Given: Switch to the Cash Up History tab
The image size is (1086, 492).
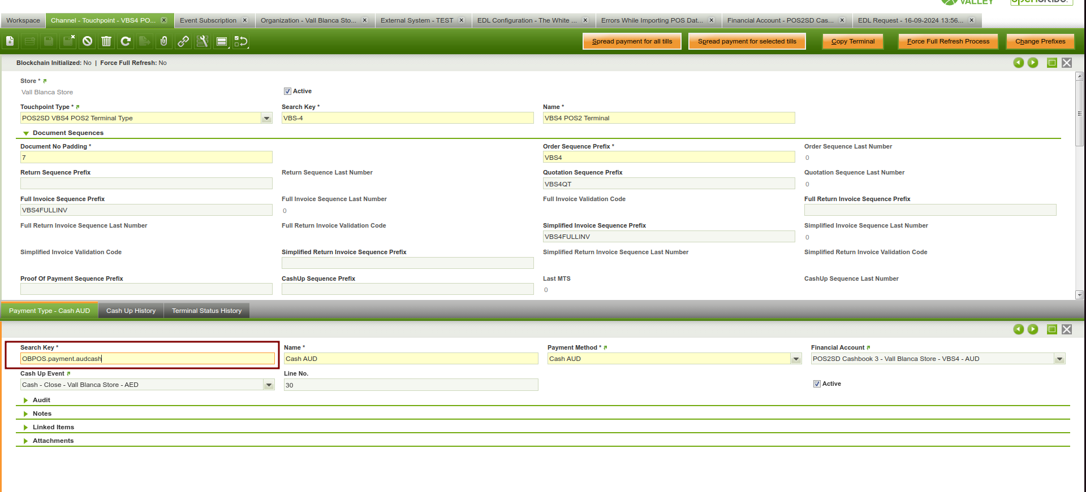Looking at the screenshot, I should 131,311.
